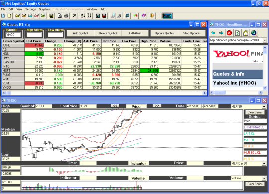Open the Edit menu

click(x=11, y=9)
